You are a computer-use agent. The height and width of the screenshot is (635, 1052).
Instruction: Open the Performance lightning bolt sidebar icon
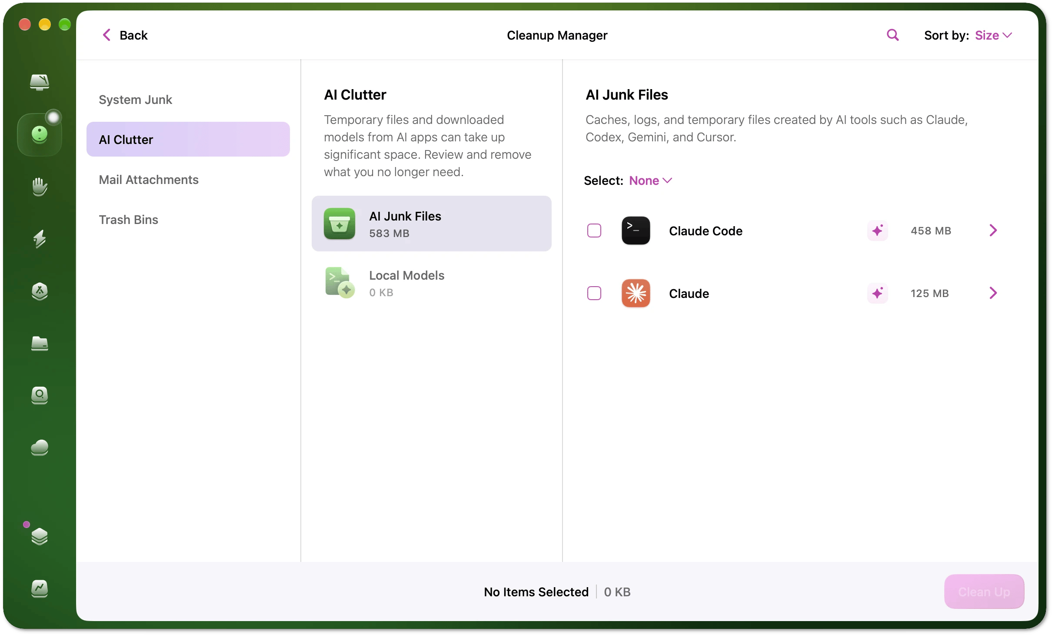(x=40, y=239)
